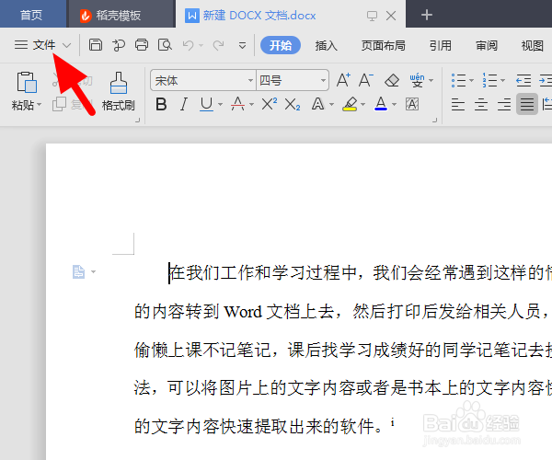Apply blue font color A
Viewport: 552px width, 460px height.
click(381, 104)
